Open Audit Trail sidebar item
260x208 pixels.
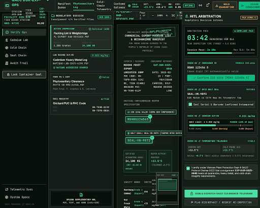pos(24,63)
